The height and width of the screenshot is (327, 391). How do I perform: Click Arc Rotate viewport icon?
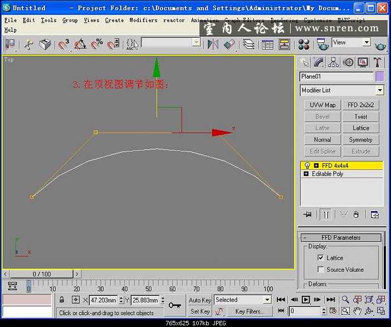tap(369, 311)
